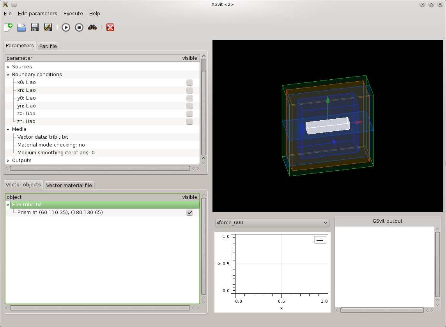The image size is (446, 327).
Task: Run the simulation with the play icon
Action: click(66, 27)
